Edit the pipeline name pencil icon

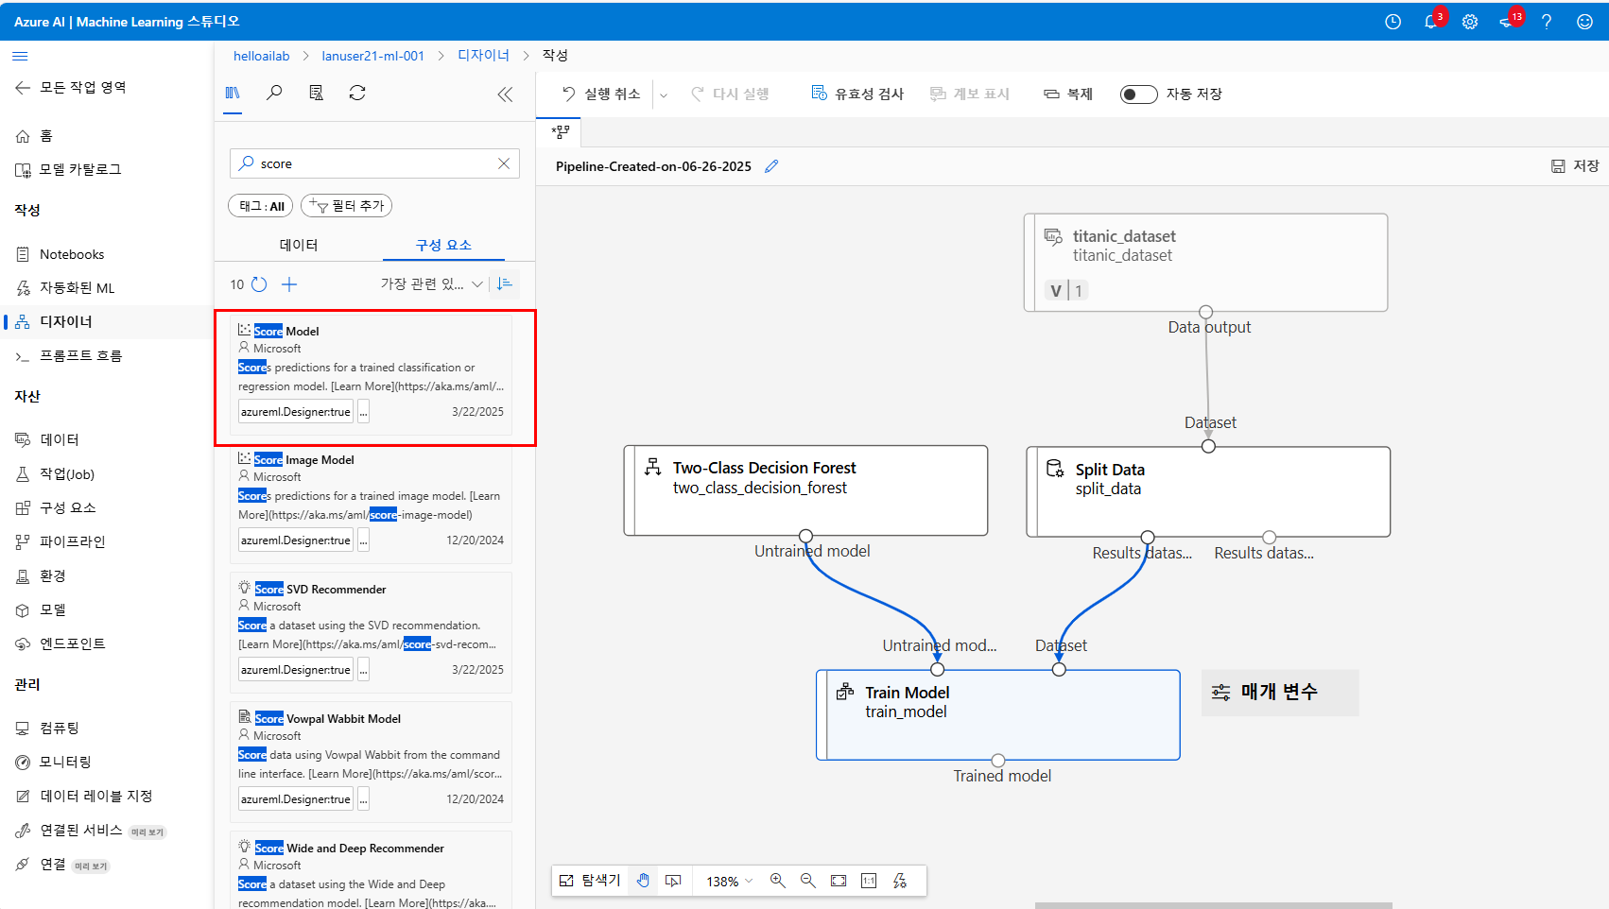(771, 166)
